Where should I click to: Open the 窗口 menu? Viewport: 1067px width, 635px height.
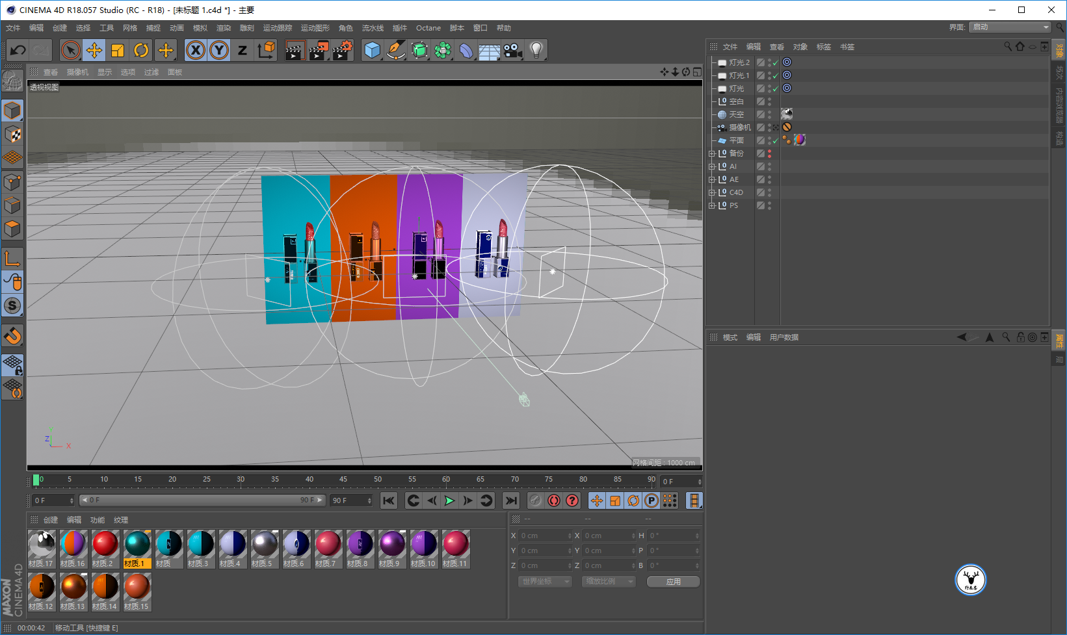tap(481, 28)
